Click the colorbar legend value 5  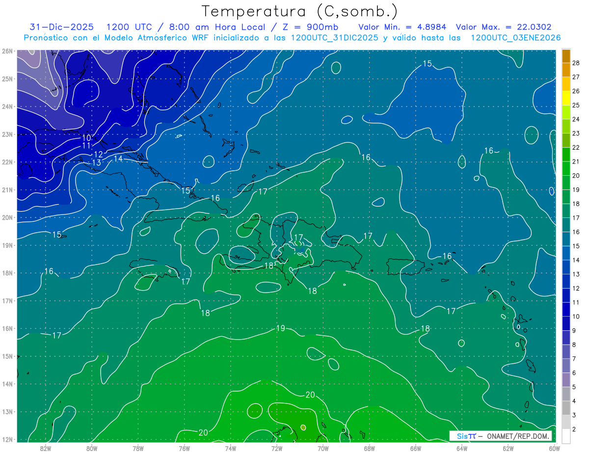[x=574, y=387]
